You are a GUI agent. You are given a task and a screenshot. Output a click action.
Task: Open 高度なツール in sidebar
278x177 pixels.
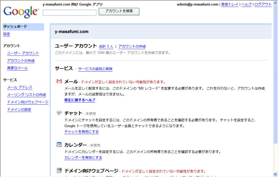click(x=17, y=68)
